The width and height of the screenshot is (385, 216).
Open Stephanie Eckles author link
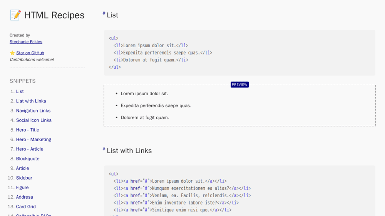tap(26, 42)
